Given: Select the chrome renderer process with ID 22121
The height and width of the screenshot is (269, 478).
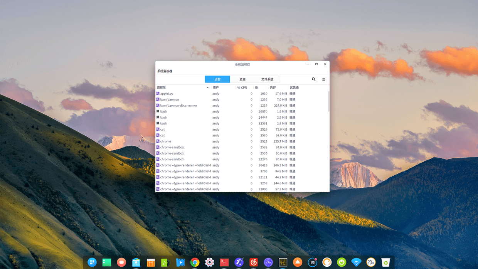Looking at the screenshot, I should tap(242, 177).
